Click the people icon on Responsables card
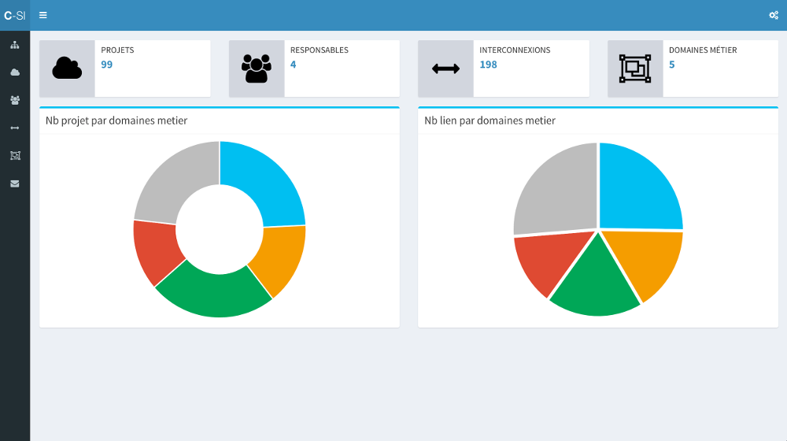 pyautogui.click(x=257, y=69)
